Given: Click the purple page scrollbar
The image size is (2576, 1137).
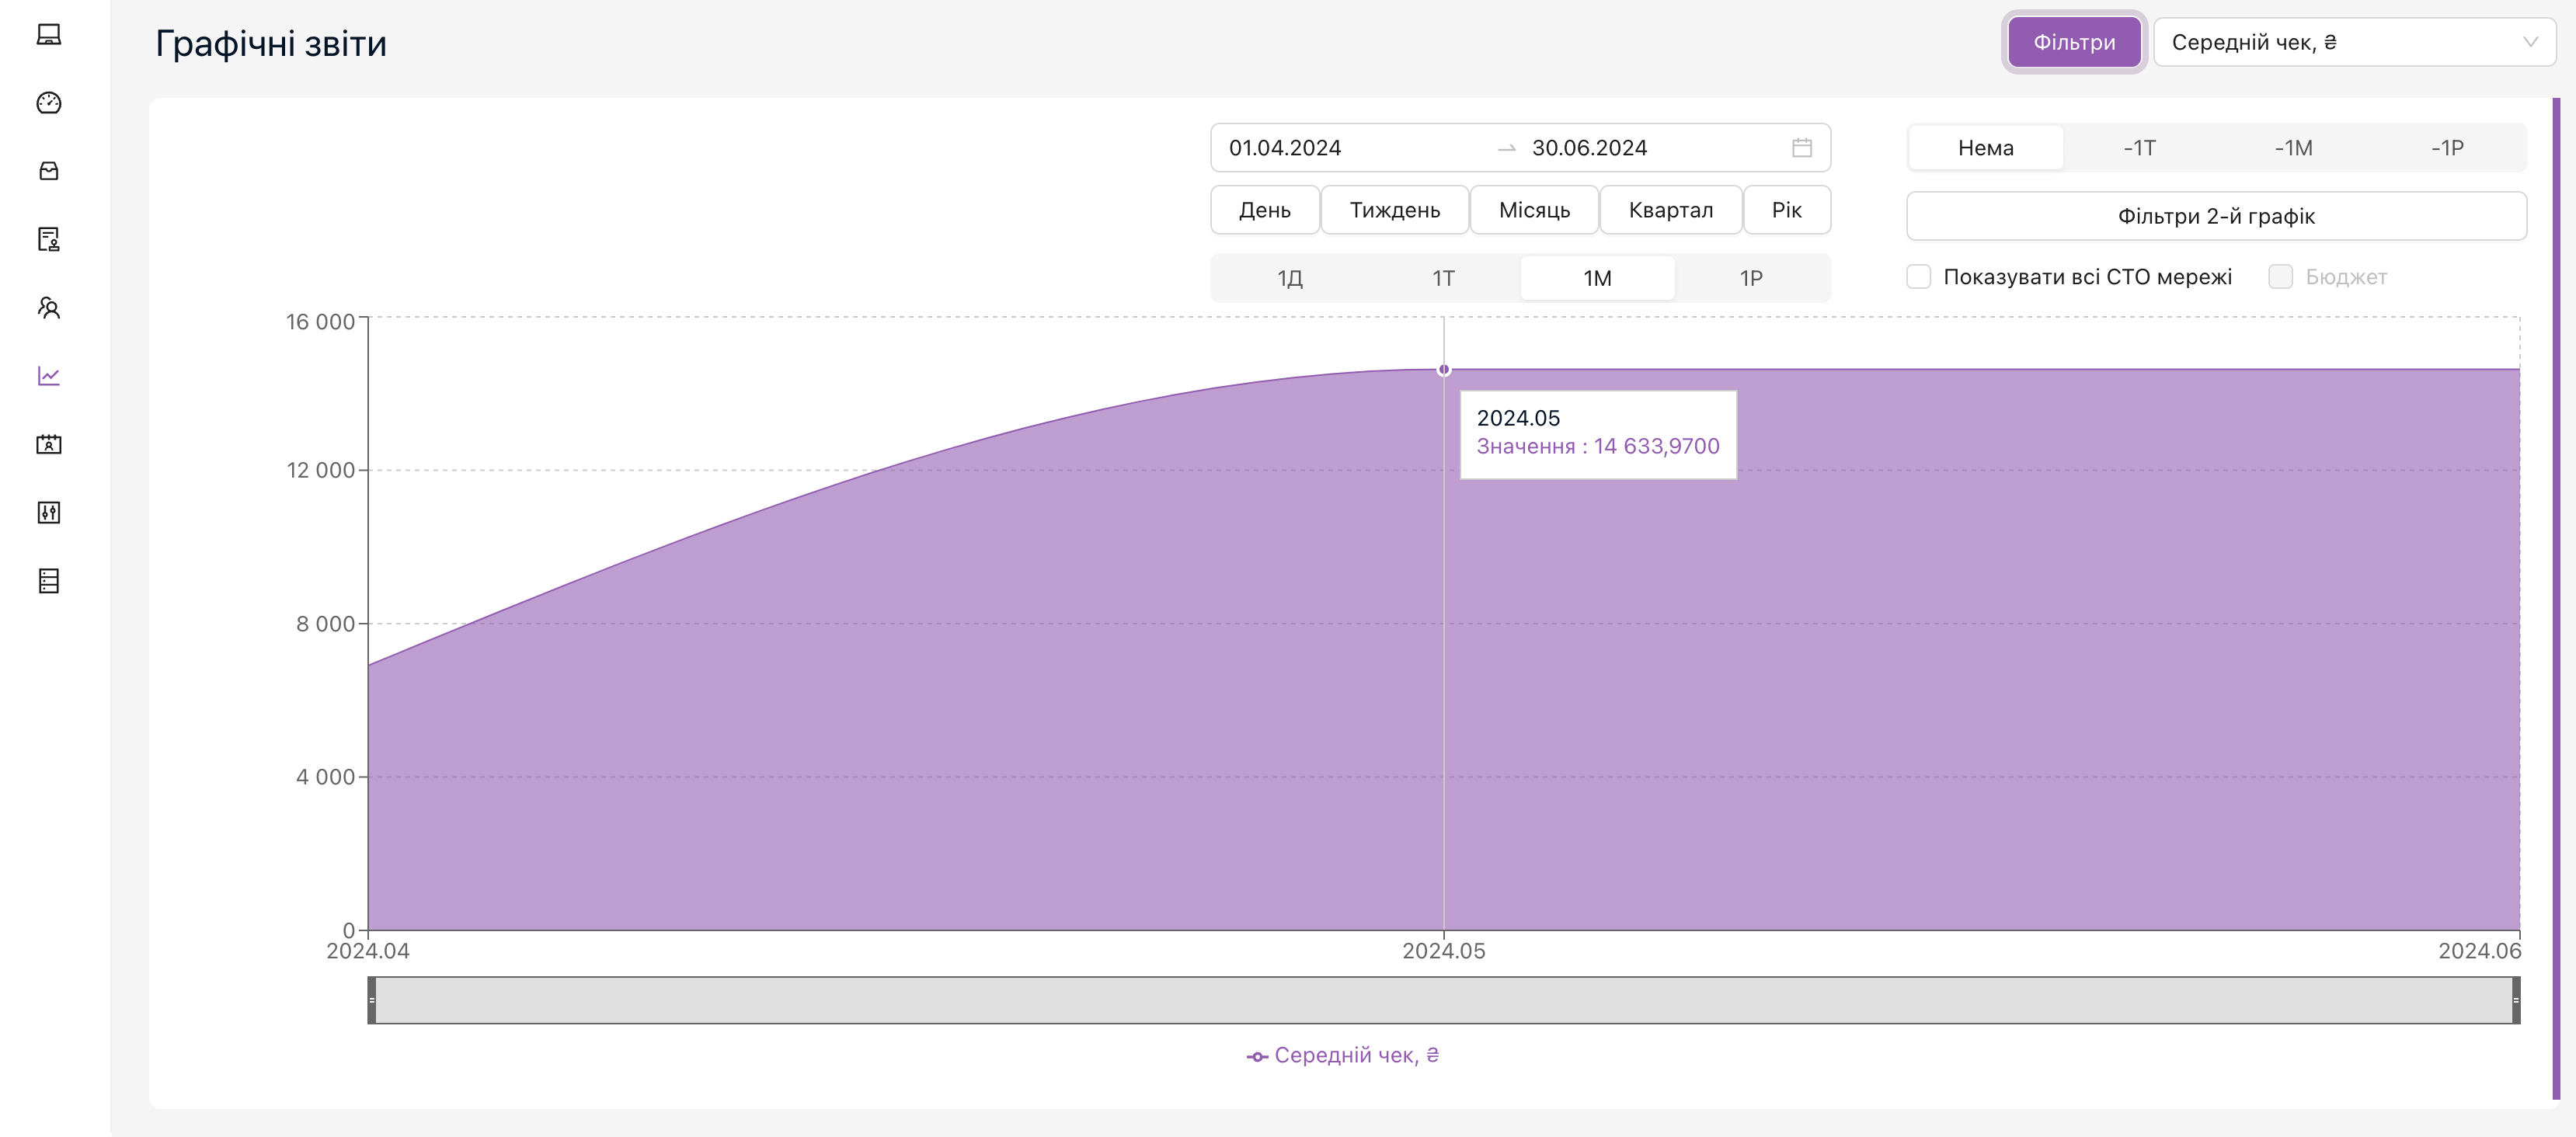Looking at the screenshot, I should (x=2556, y=598).
